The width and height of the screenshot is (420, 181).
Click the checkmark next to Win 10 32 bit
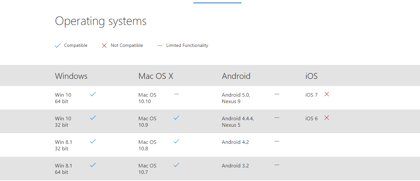(x=93, y=118)
